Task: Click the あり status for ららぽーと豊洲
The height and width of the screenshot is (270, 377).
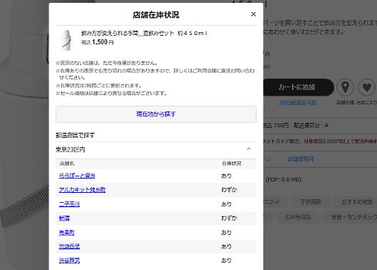Action: point(226,176)
